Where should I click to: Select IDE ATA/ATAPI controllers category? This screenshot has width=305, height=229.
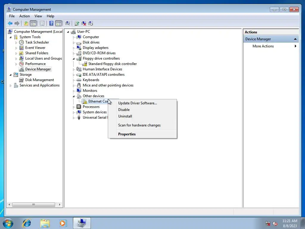coord(103,75)
